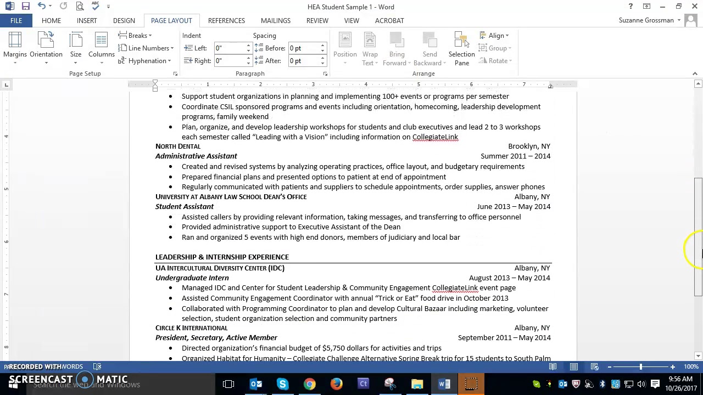The width and height of the screenshot is (703, 395).
Task: Switch to the INSERT ribbon tab
Action: (x=87, y=20)
